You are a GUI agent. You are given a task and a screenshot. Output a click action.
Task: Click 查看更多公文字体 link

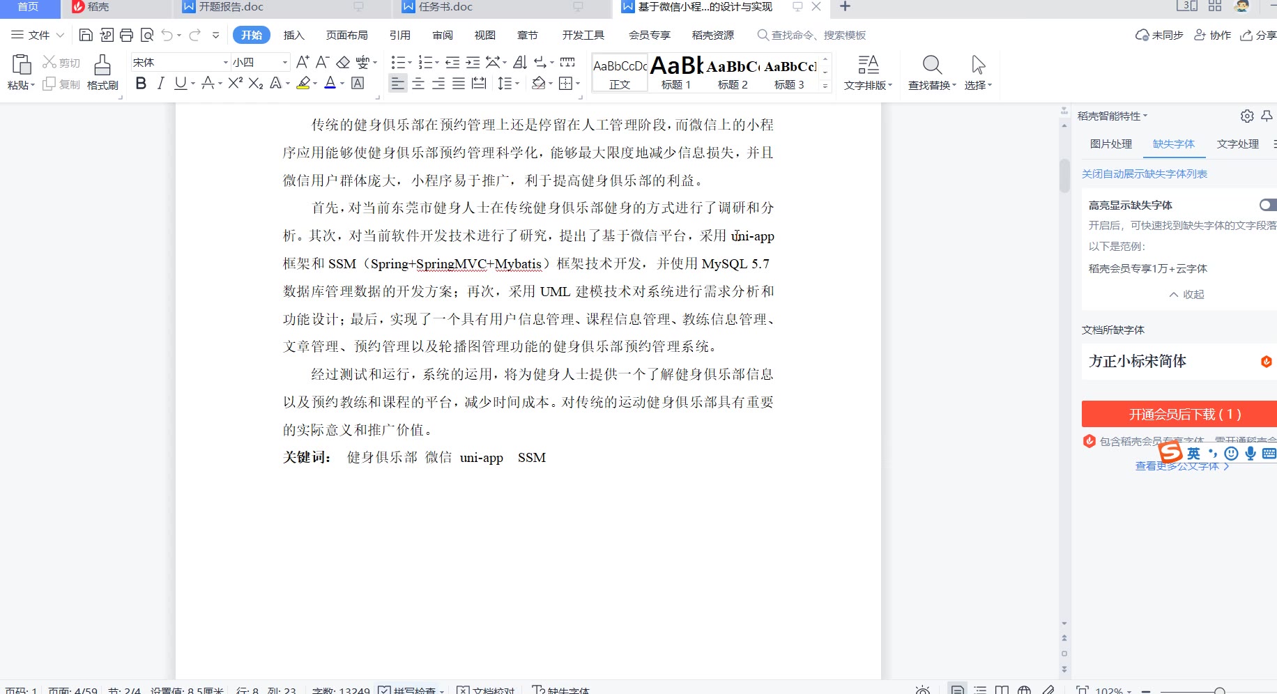[x=1182, y=466]
